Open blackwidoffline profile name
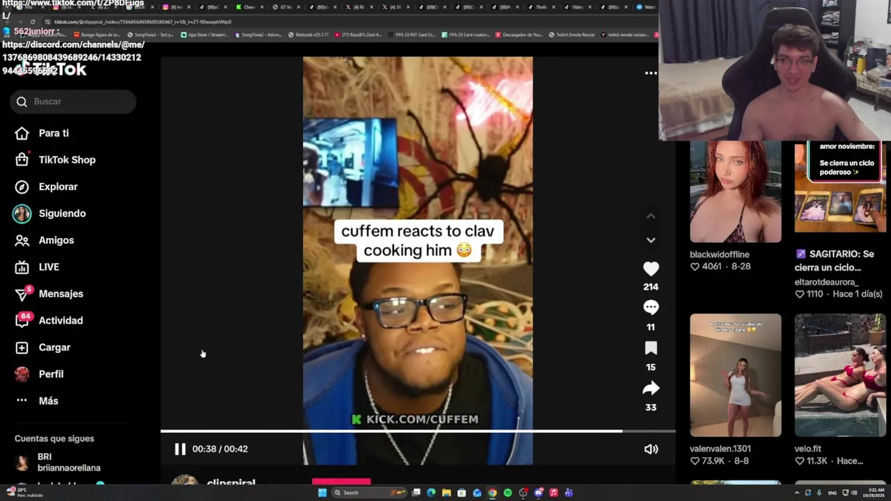The image size is (891, 501). (x=720, y=254)
